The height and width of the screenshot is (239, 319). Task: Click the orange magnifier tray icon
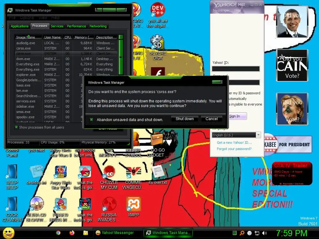tap(242, 233)
